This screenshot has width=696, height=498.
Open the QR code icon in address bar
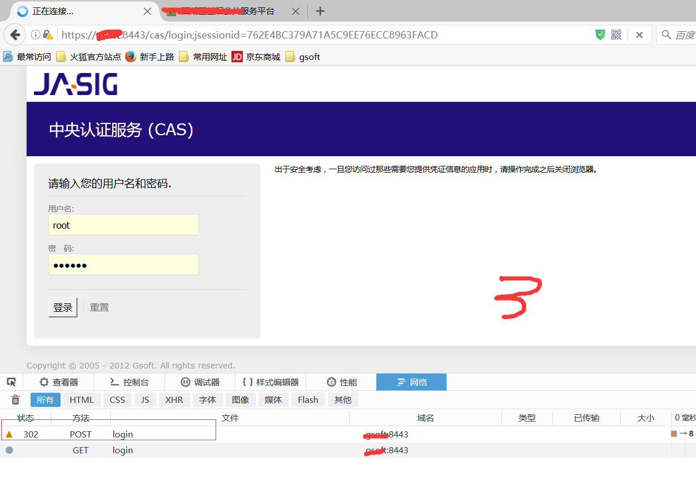616,35
